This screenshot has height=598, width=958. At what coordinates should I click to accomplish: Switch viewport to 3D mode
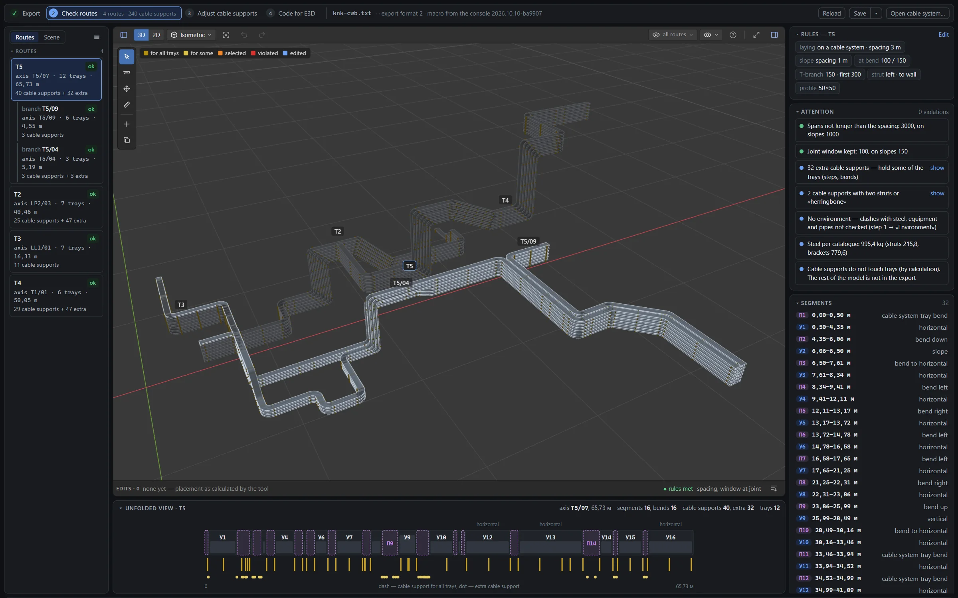141,35
